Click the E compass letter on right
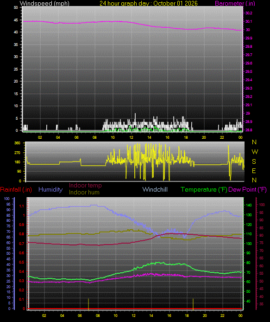Viewport: 270px width, 322px height. [254, 171]
